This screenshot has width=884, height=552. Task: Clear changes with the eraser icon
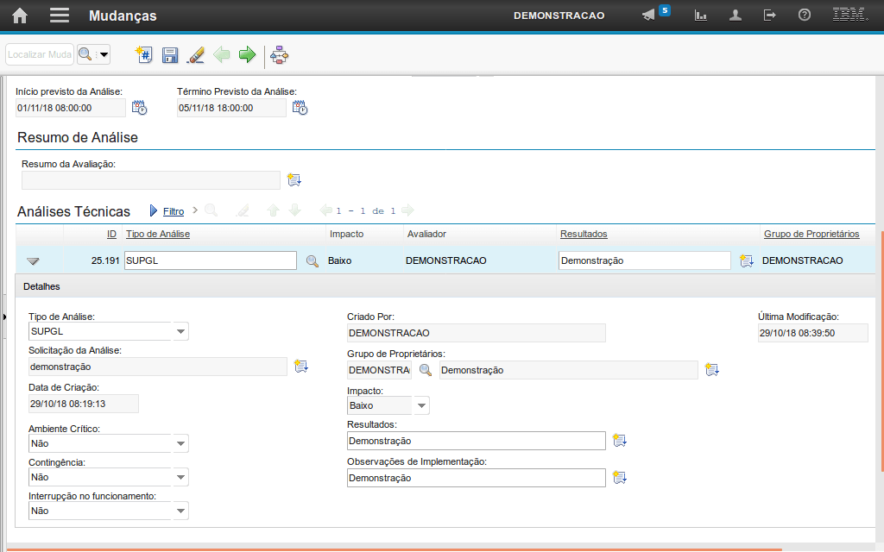pyautogui.click(x=196, y=54)
